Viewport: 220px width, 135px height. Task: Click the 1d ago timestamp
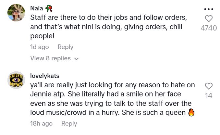click(40, 47)
